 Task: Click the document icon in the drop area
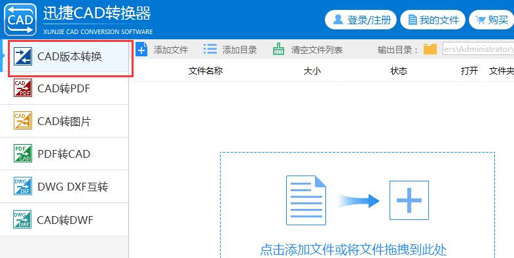coord(306,200)
